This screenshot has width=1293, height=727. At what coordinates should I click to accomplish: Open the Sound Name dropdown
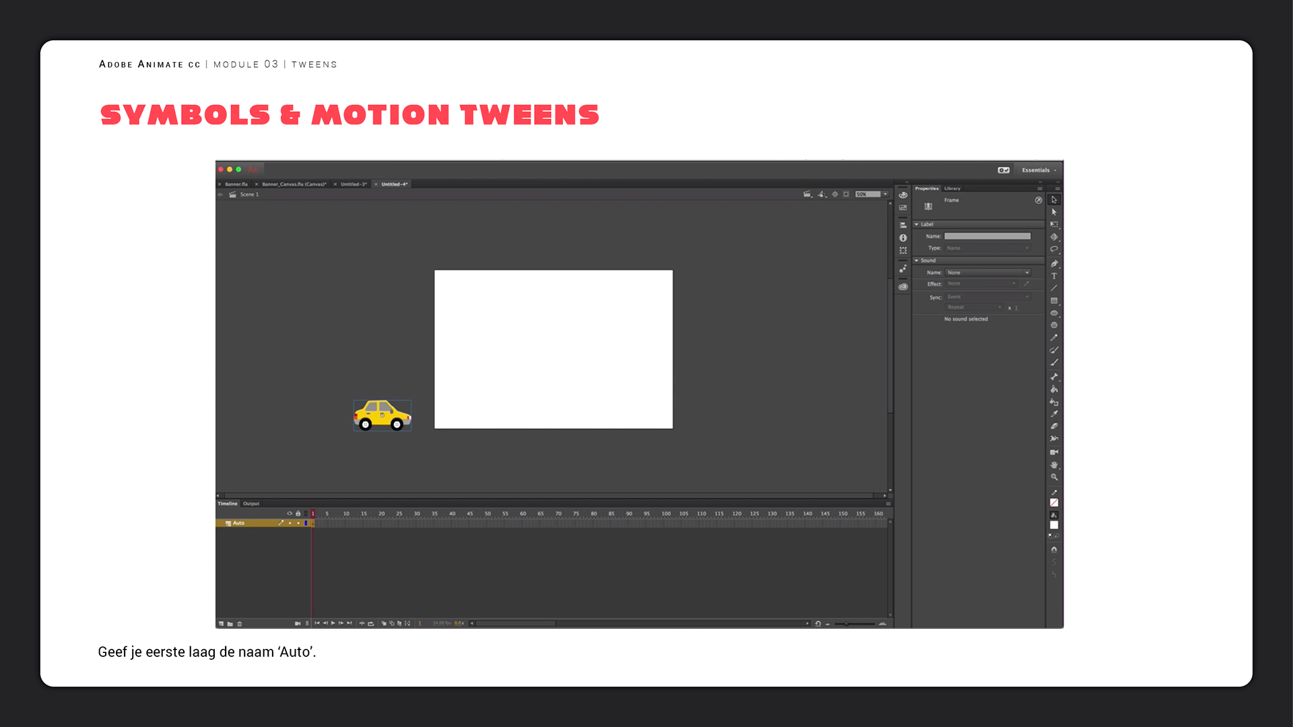988,273
